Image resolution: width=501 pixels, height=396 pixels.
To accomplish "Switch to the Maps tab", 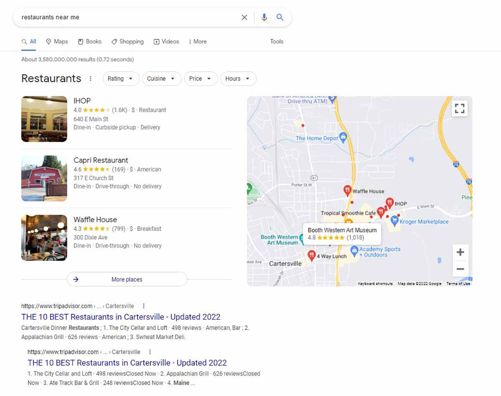I will click(57, 41).
